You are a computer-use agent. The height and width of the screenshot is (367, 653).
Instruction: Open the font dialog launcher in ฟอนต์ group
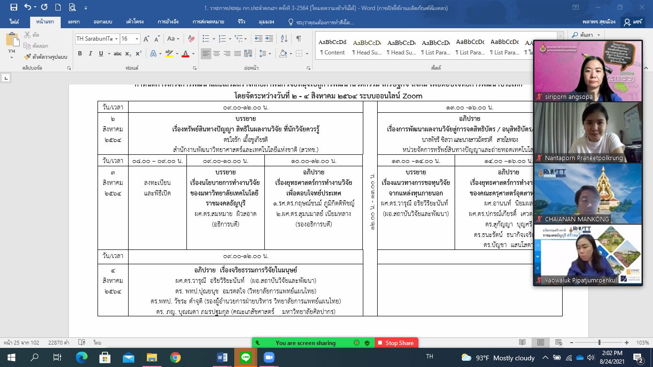(x=195, y=68)
